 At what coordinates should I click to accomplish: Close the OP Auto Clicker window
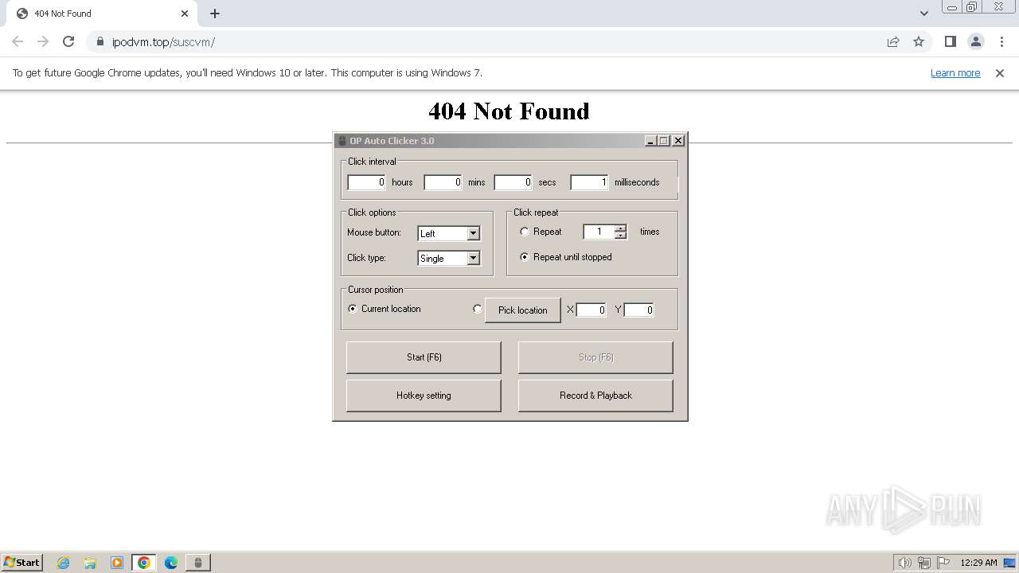(678, 141)
